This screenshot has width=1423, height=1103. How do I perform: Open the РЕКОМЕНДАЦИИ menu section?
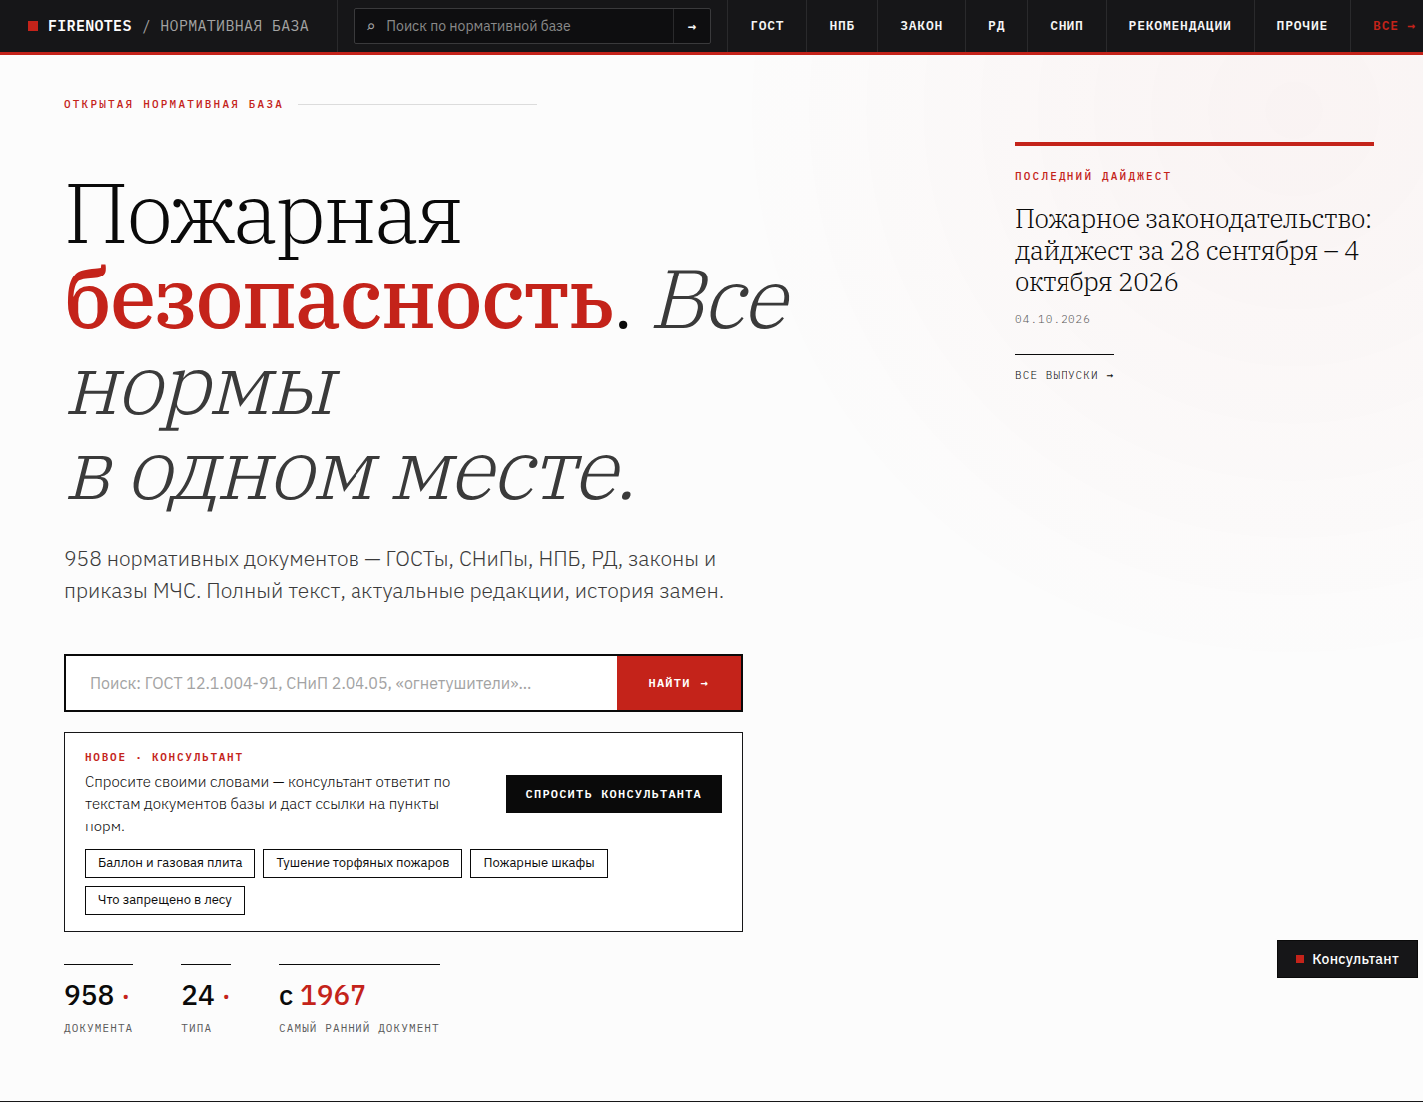[x=1180, y=26]
